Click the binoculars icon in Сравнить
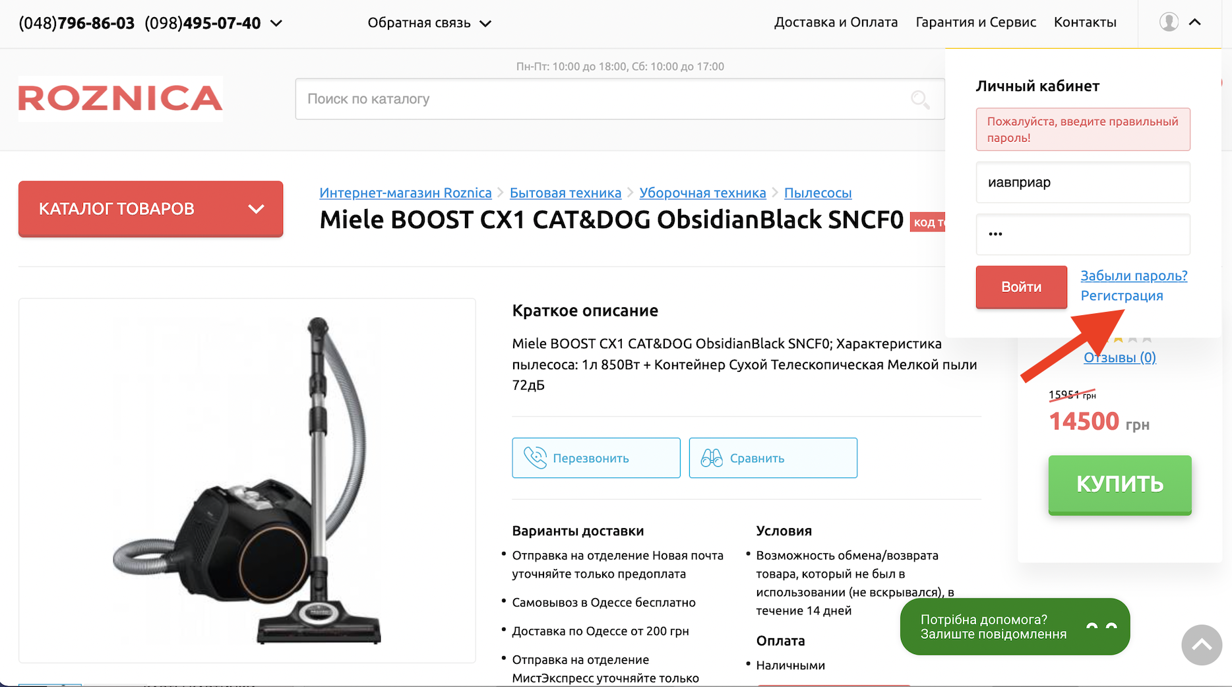Viewport: 1232px width, 687px height. point(712,458)
